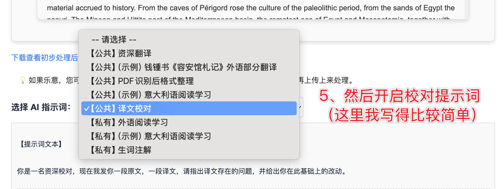503x189 pixels.
Task: Pick 【私有】(示例)意大利语阅读学习 entry
Action: point(150,136)
